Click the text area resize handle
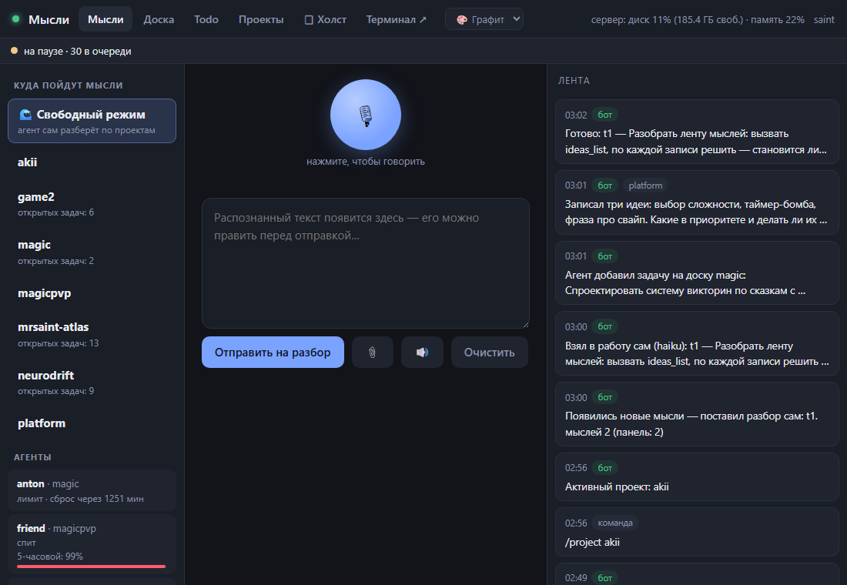Viewport: 847px width, 585px height. [x=525, y=324]
